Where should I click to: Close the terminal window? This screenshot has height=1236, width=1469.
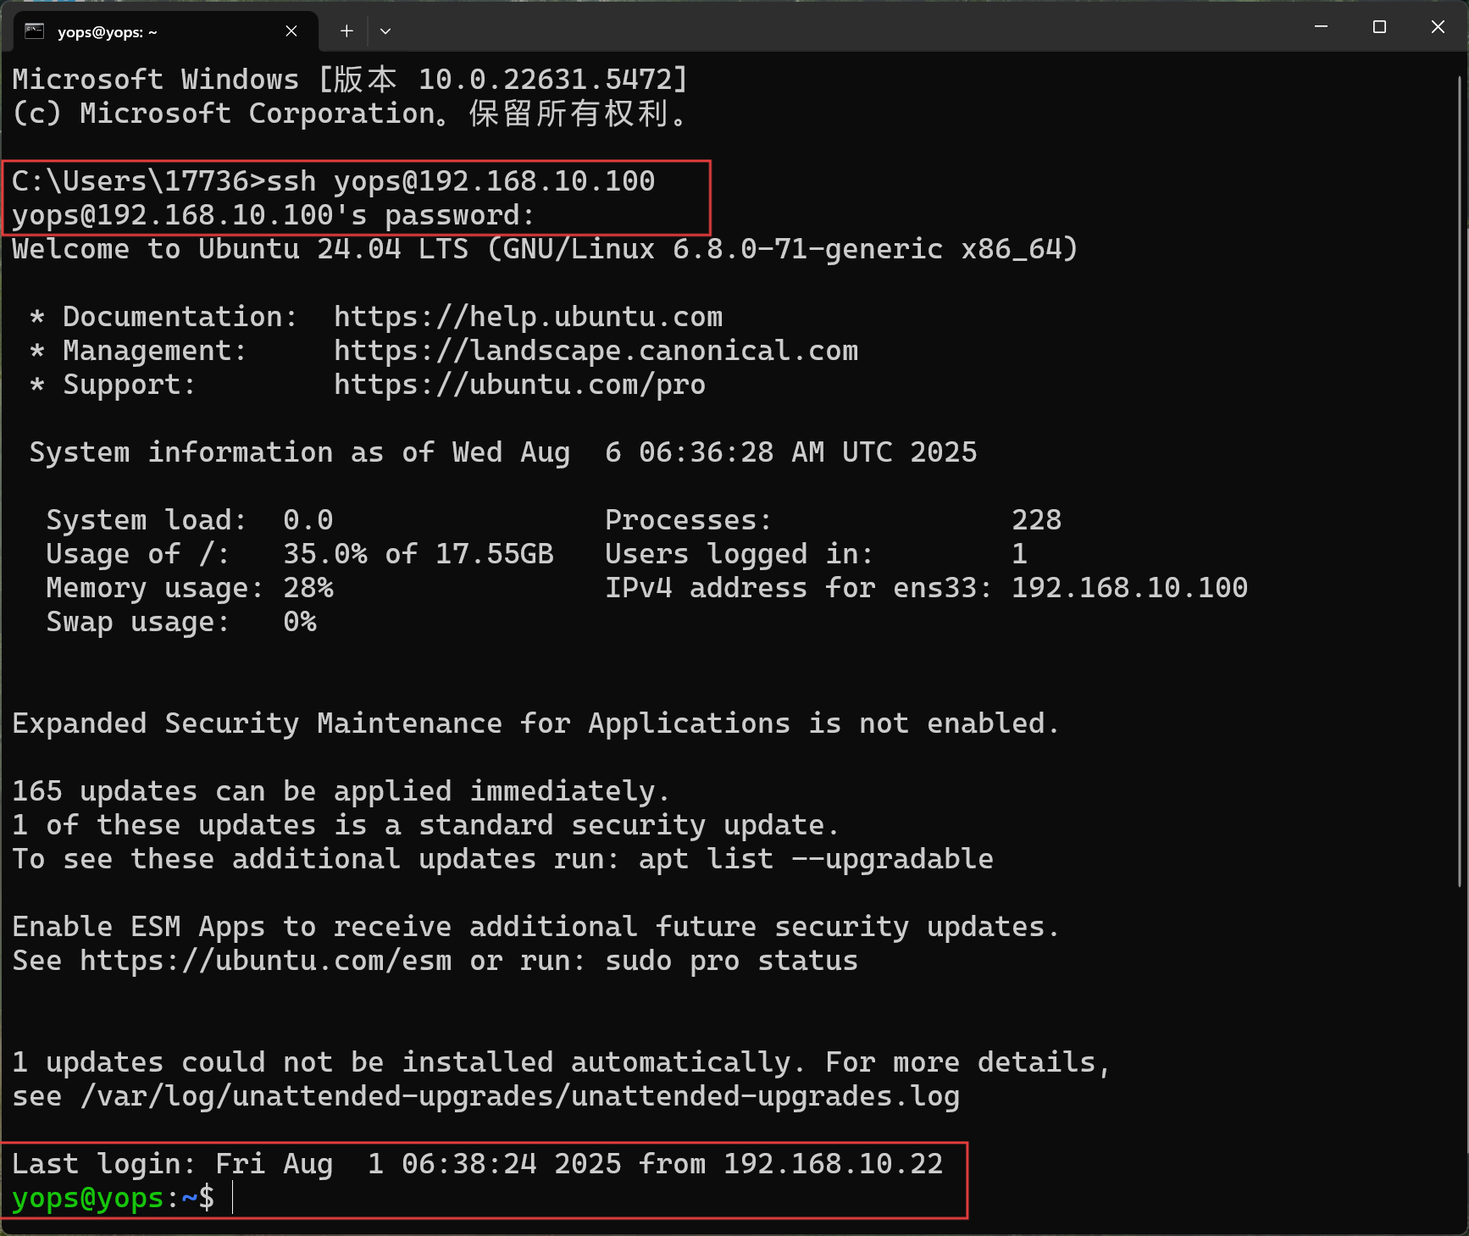[x=1438, y=27]
